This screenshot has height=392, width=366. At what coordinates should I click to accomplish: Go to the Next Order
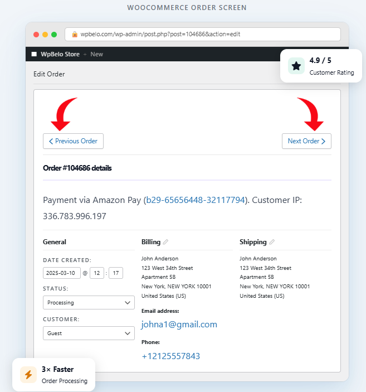pyautogui.click(x=306, y=141)
